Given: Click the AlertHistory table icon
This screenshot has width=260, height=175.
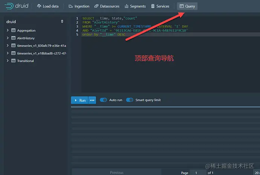Looking at the screenshot, I should click(x=14, y=38).
